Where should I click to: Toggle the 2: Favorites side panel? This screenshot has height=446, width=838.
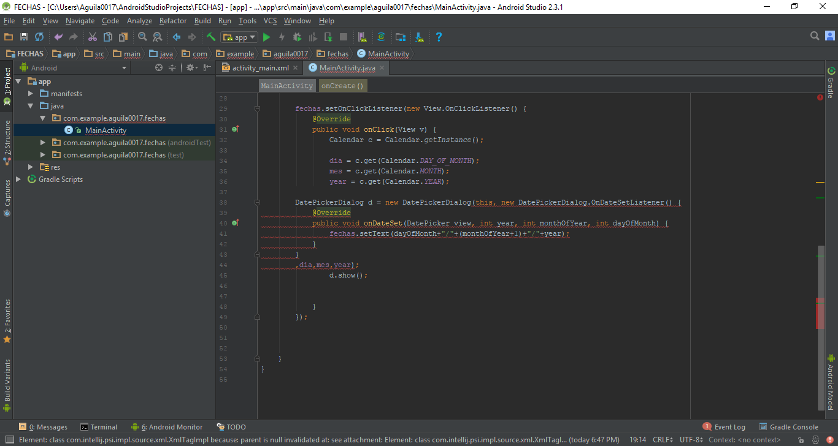(x=7, y=321)
